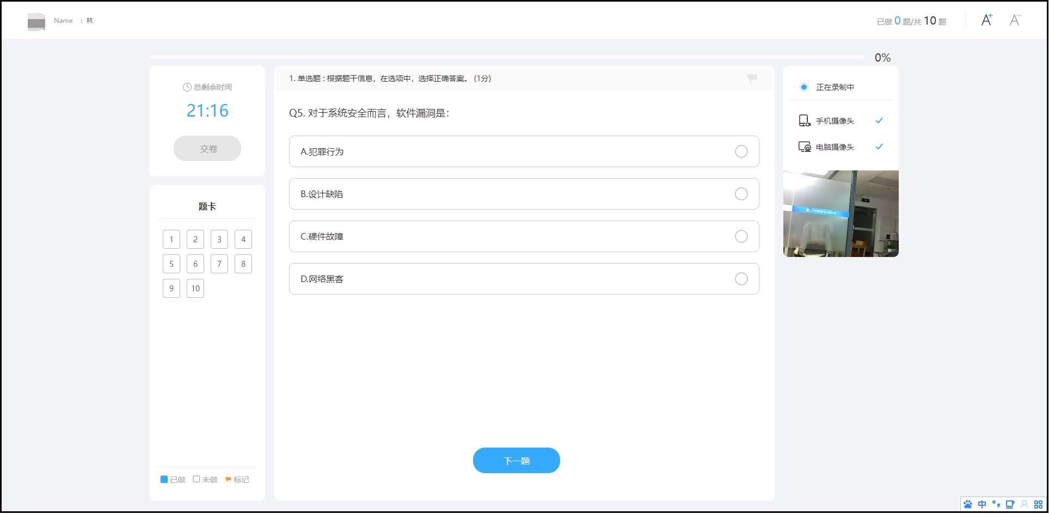Image resolution: width=1049 pixels, height=514 pixels.
Task: Jump to question 10 in 题卡
Action: point(195,288)
